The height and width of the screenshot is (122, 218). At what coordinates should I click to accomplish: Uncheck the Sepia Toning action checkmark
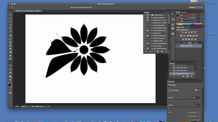click(x=145, y=38)
